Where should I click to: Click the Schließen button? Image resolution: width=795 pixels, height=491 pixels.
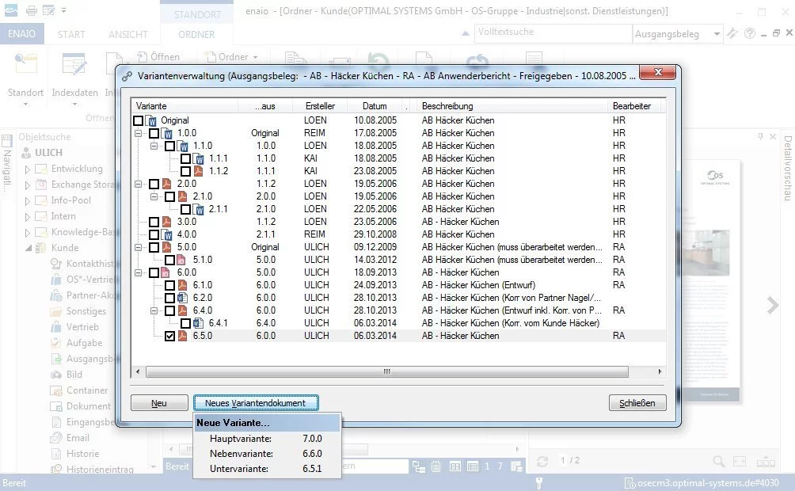click(x=637, y=403)
